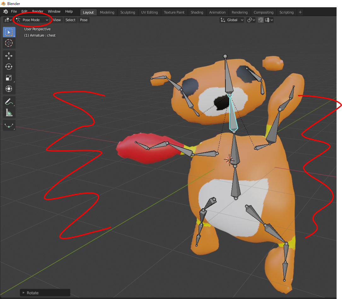Image resolution: width=342 pixels, height=299 pixels.
Task: Click the 3D cursor crosshair on torso
Action: 229,160
